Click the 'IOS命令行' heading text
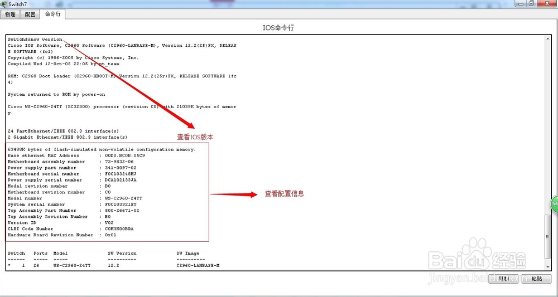This screenshot has height=297, width=558. [x=278, y=28]
